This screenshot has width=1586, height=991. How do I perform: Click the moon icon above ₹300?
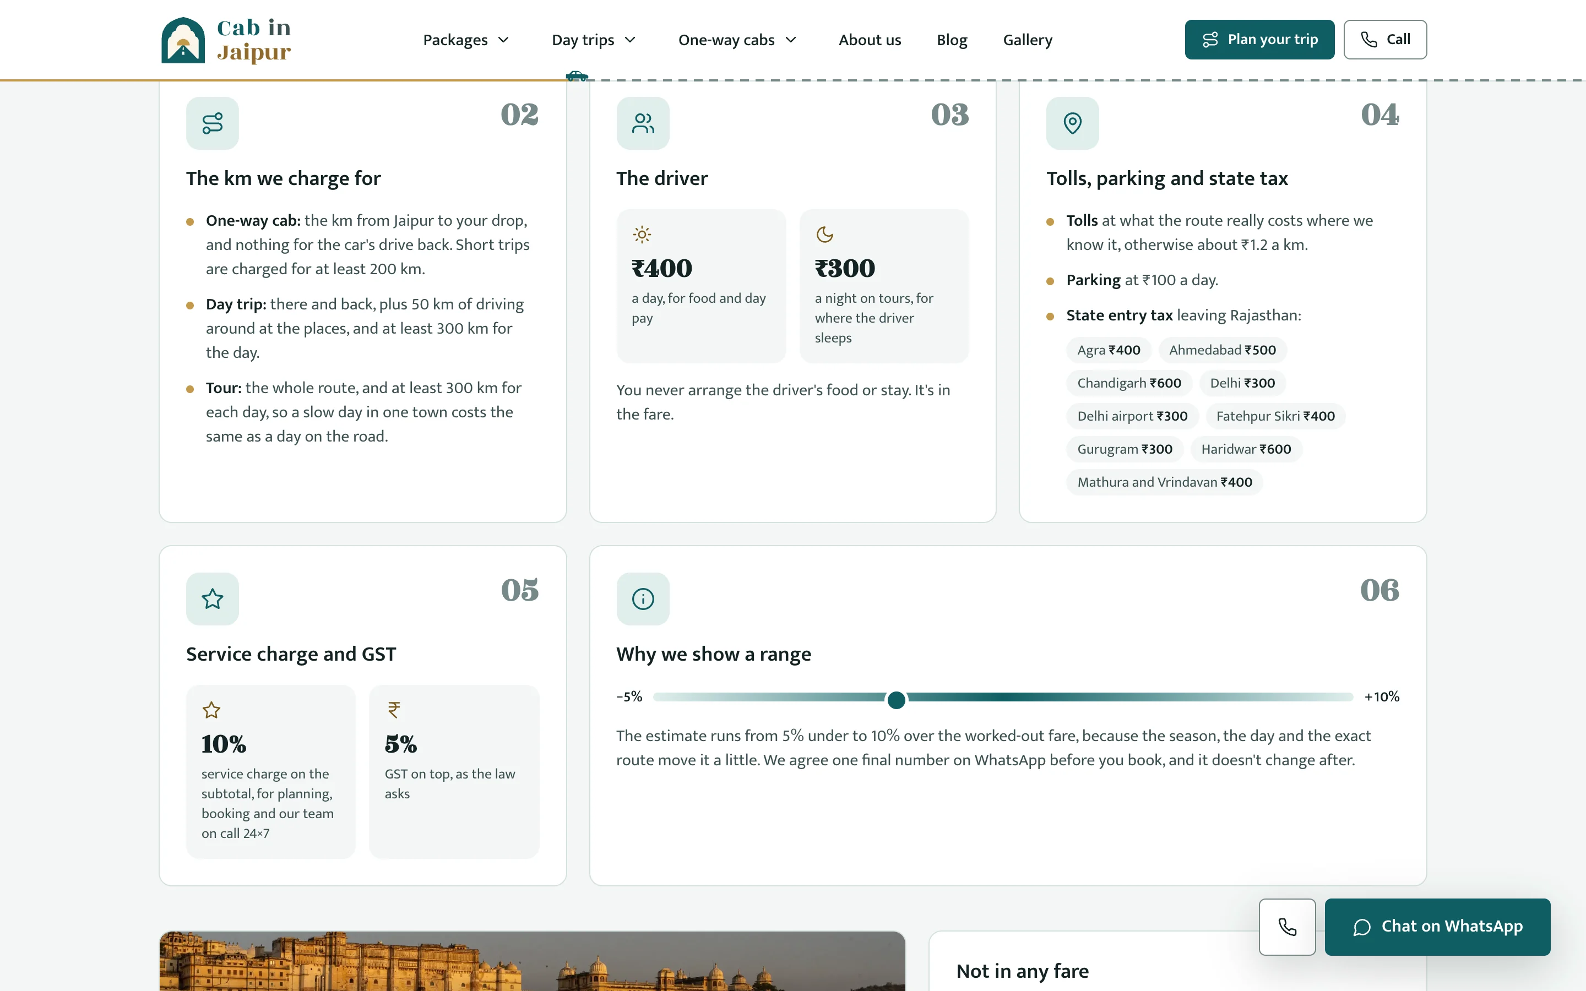coord(824,235)
